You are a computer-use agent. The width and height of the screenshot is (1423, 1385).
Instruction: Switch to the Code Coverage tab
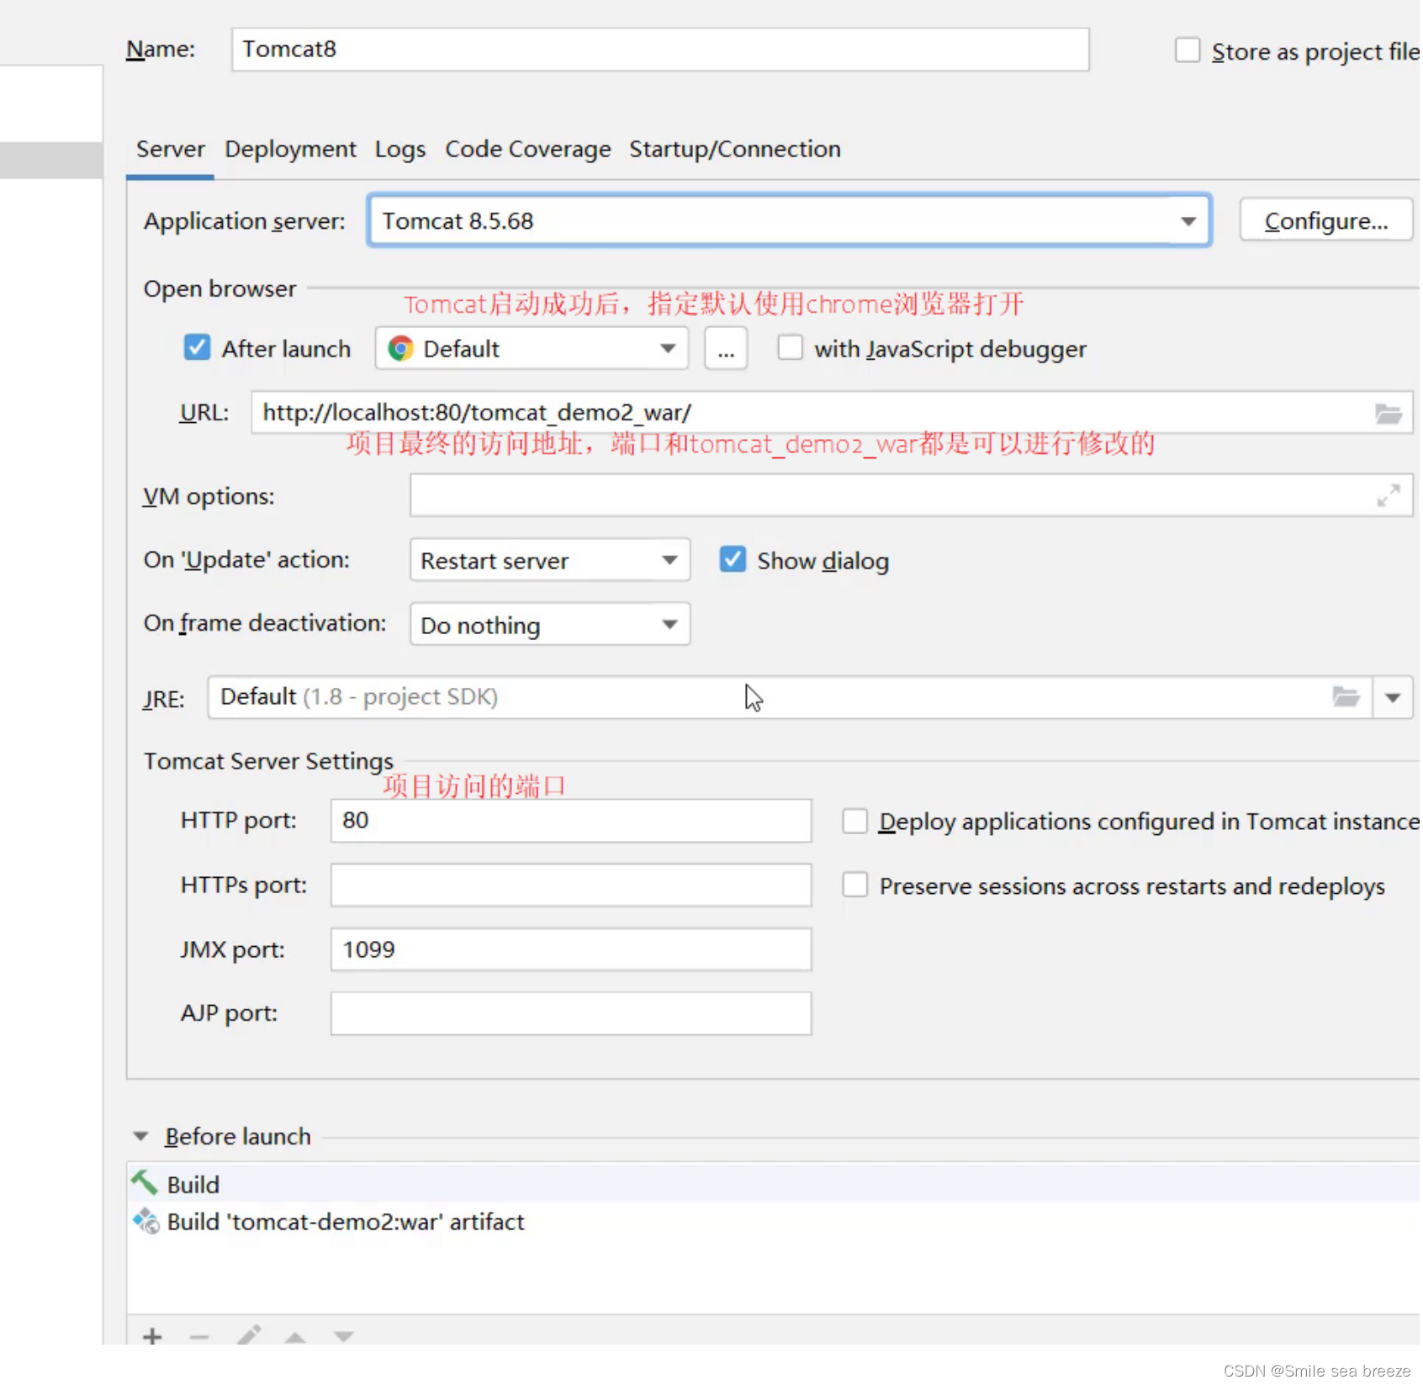click(x=529, y=150)
